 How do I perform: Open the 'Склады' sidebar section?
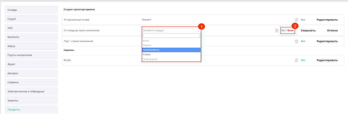(31, 10)
